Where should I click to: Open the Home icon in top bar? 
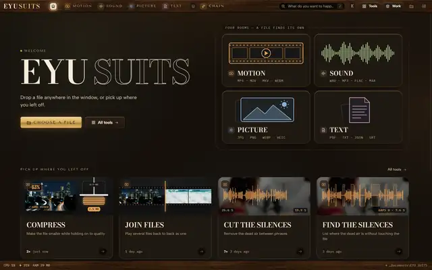pos(53,6)
